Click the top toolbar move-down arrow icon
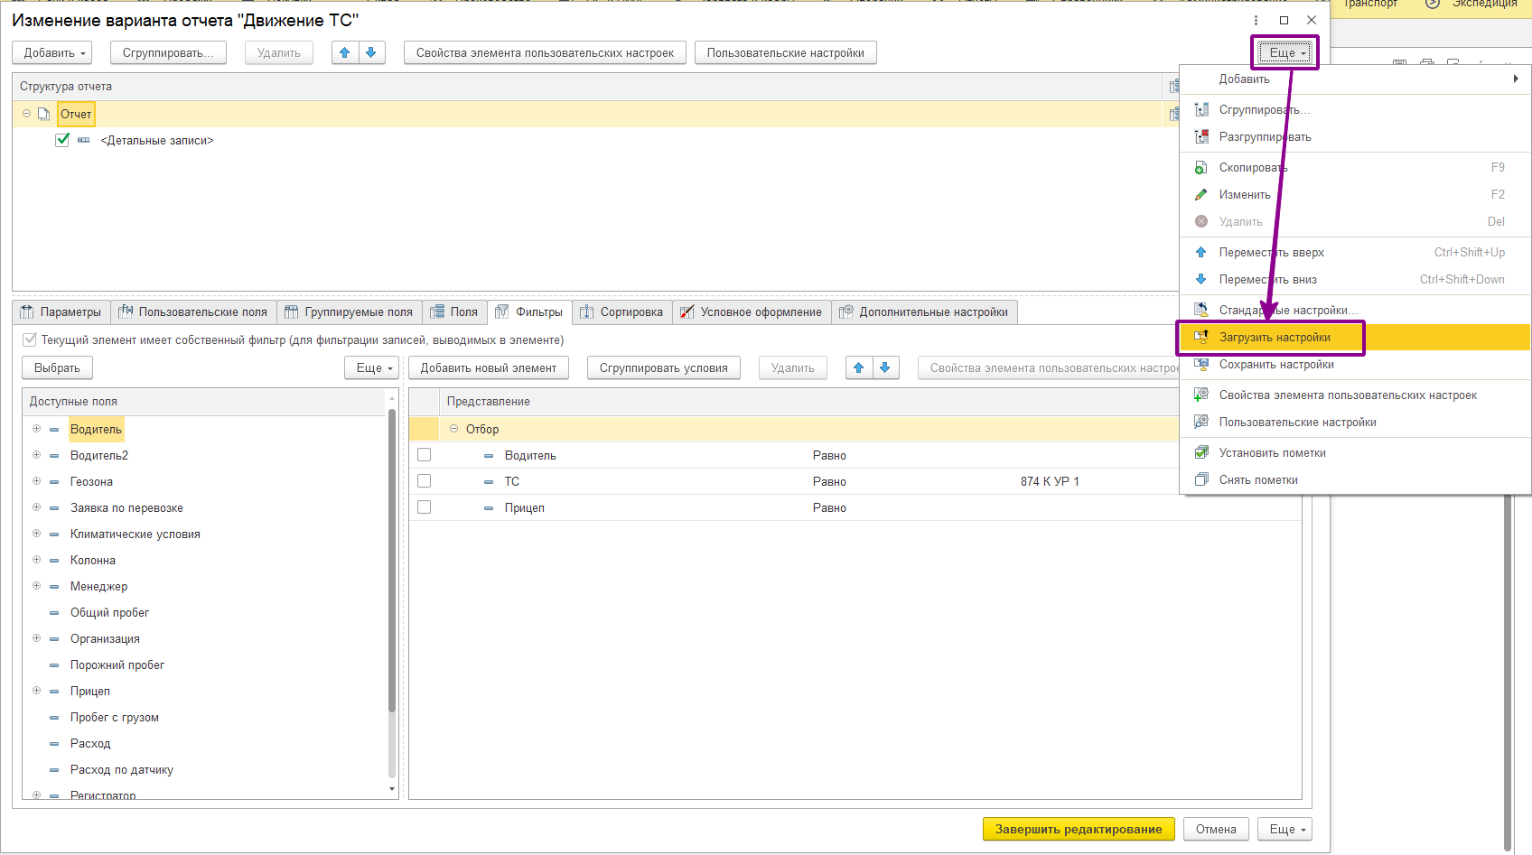This screenshot has height=855, width=1532. pyautogui.click(x=371, y=52)
